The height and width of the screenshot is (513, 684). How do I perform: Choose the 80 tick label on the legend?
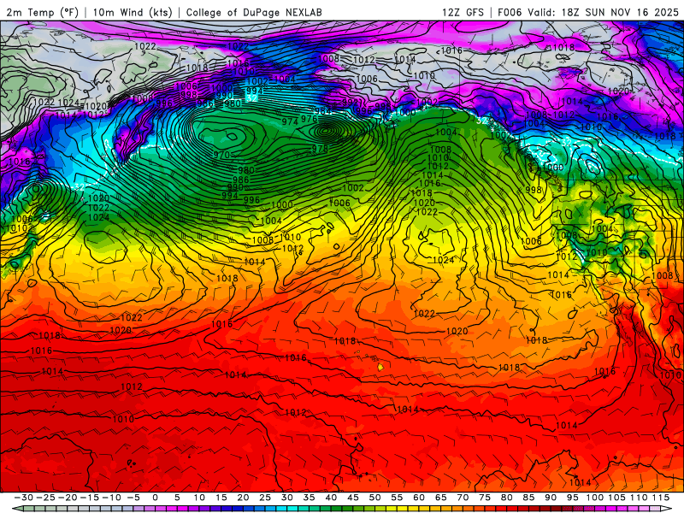click(x=506, y=498)
